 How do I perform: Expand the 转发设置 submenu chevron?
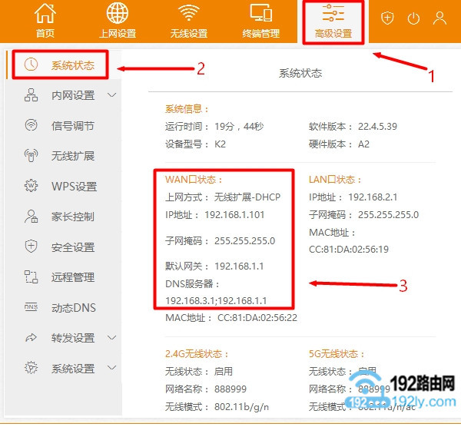click(x=112, y=337)
